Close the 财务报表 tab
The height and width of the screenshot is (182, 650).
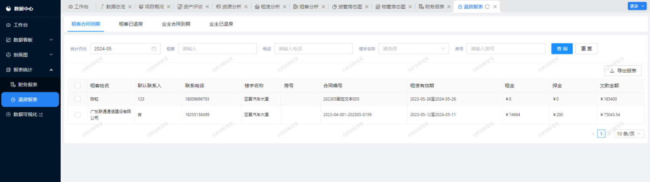click(x=449, y=6)
